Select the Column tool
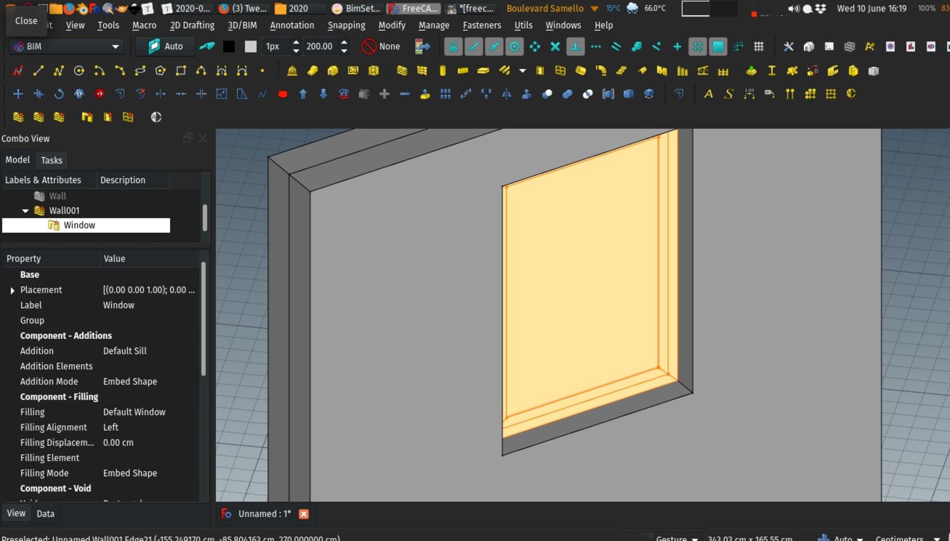This screenshot has height=541, width=950. (x=442, y=71)
